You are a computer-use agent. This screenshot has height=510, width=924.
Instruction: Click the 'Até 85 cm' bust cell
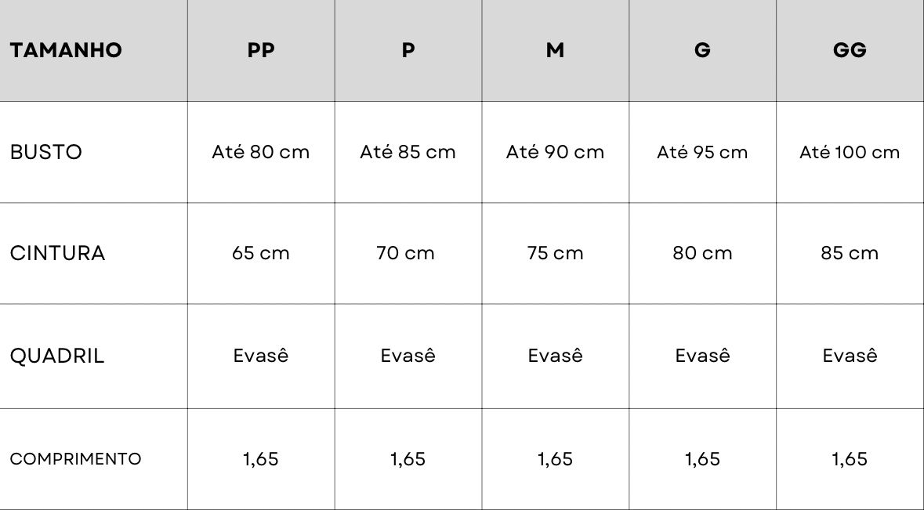[408, 152]
